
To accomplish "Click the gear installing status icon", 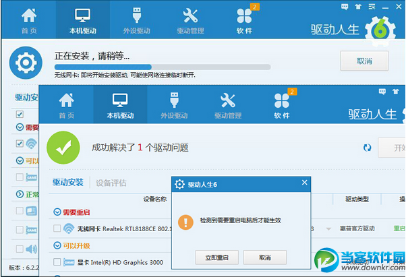I will [26, 63].
